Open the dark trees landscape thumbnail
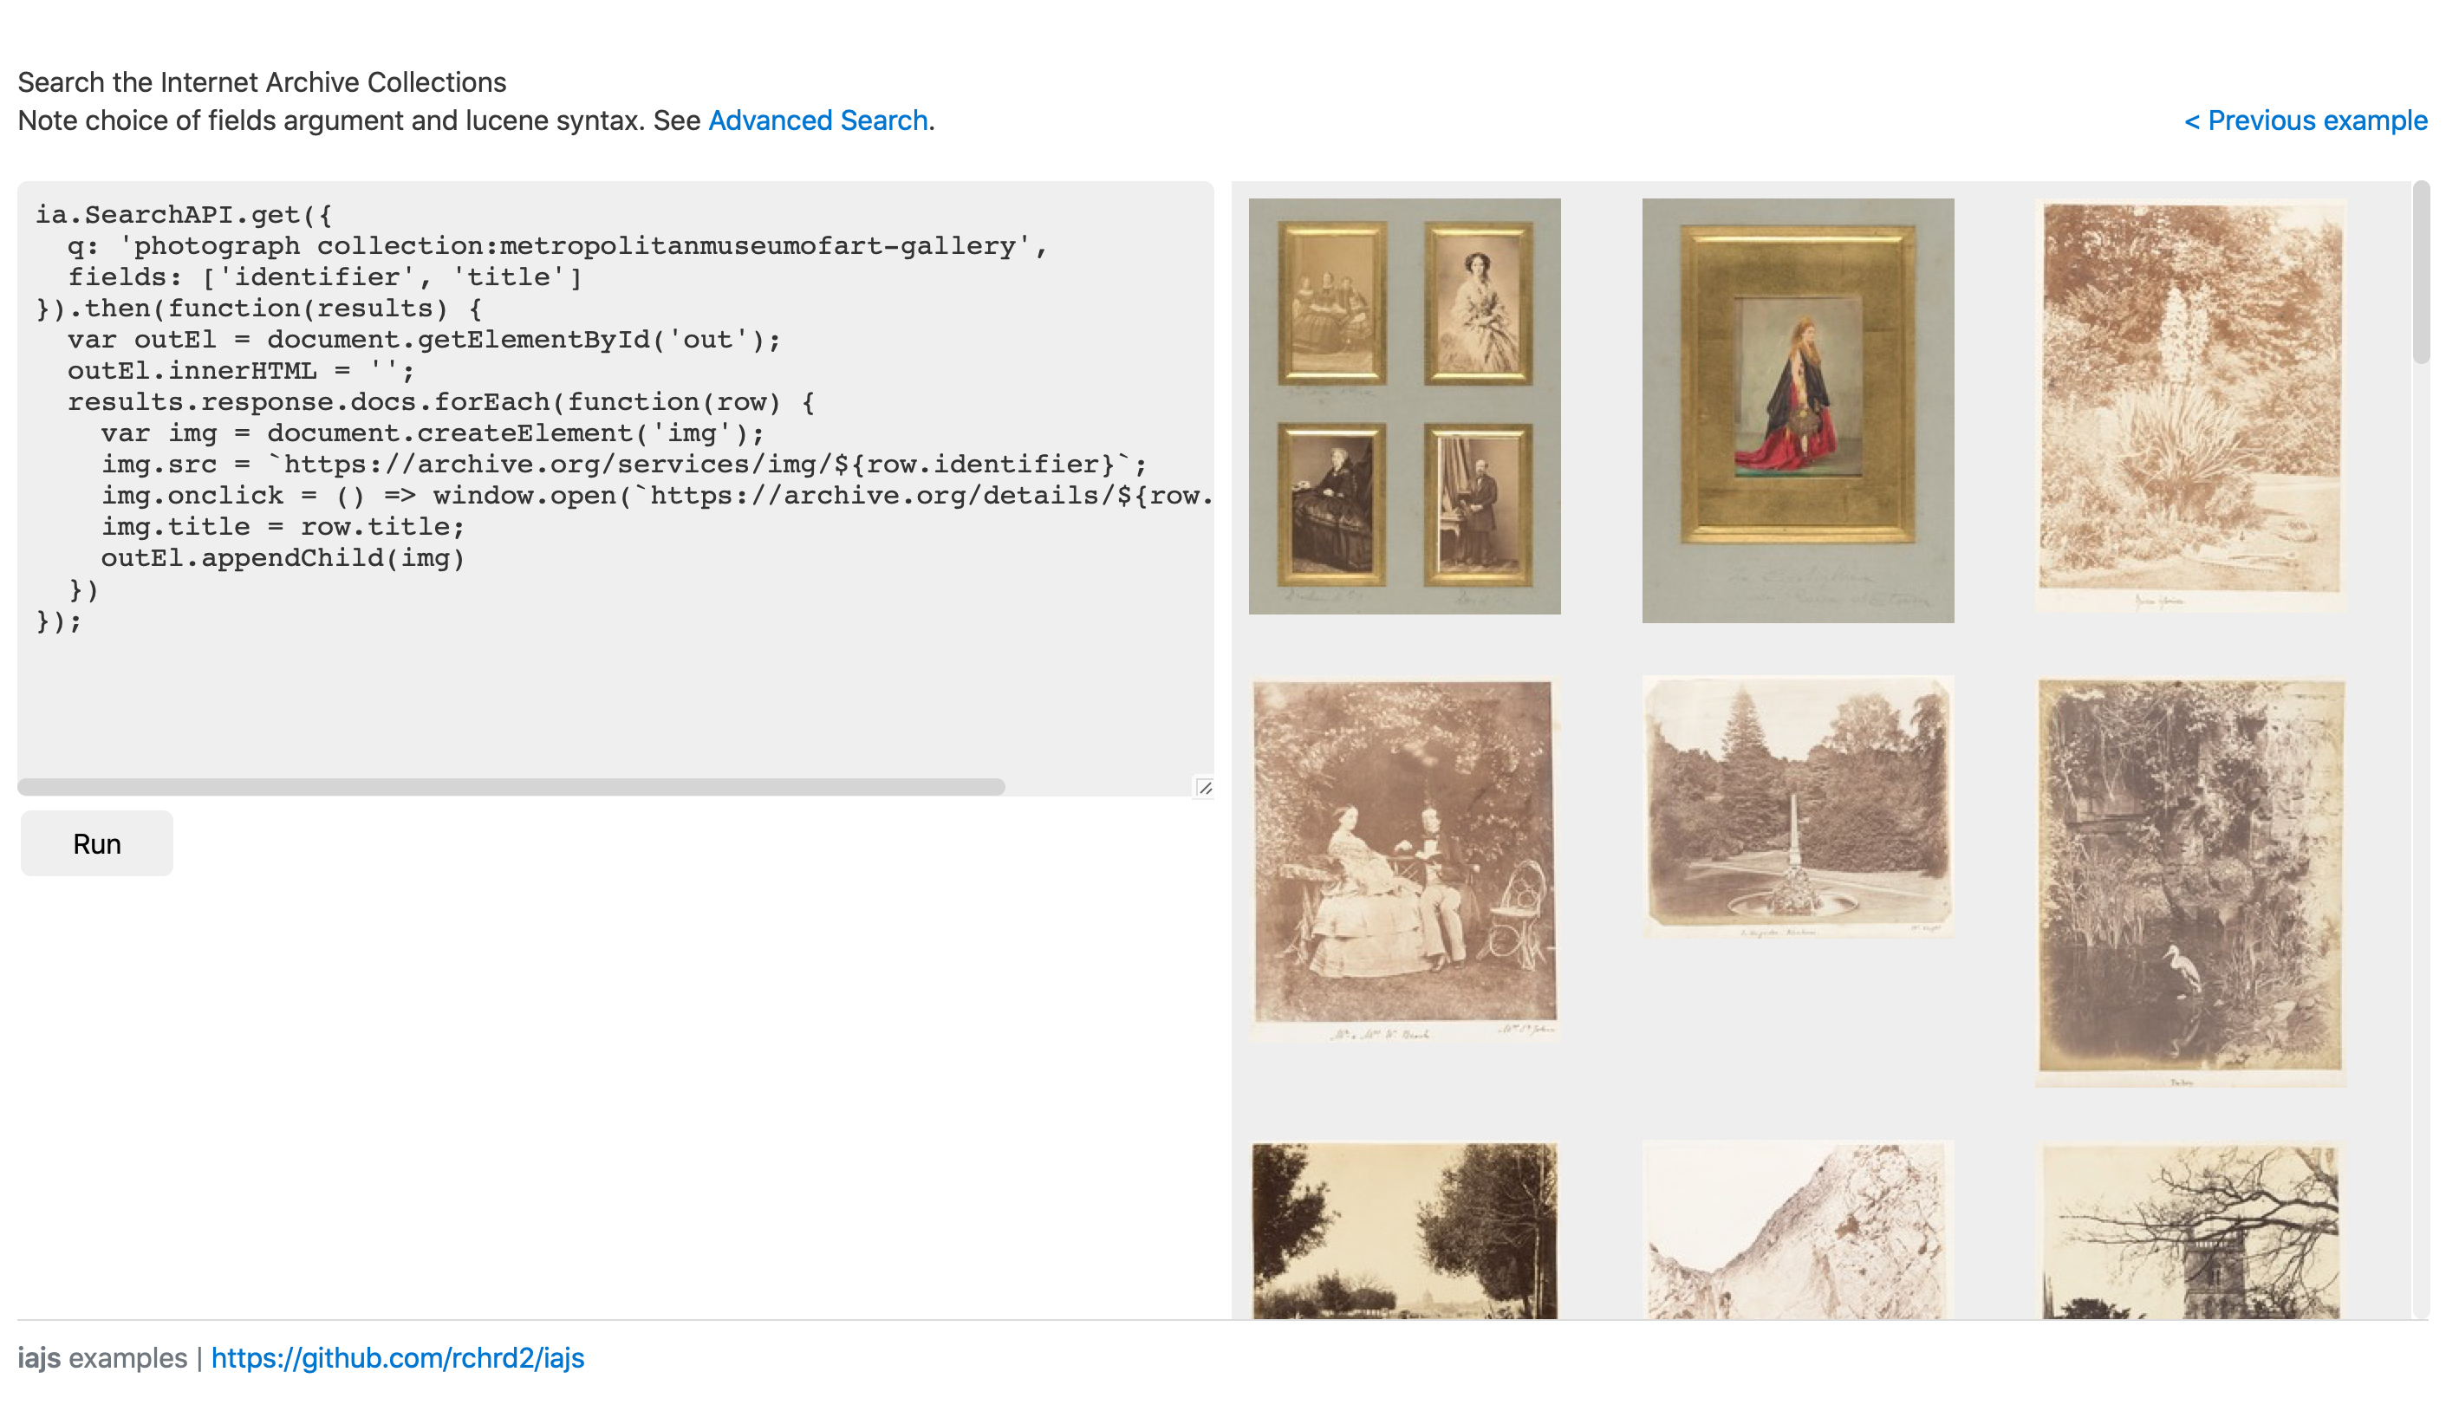Screen dimensions: 2446x1411 [1403, 1229]
